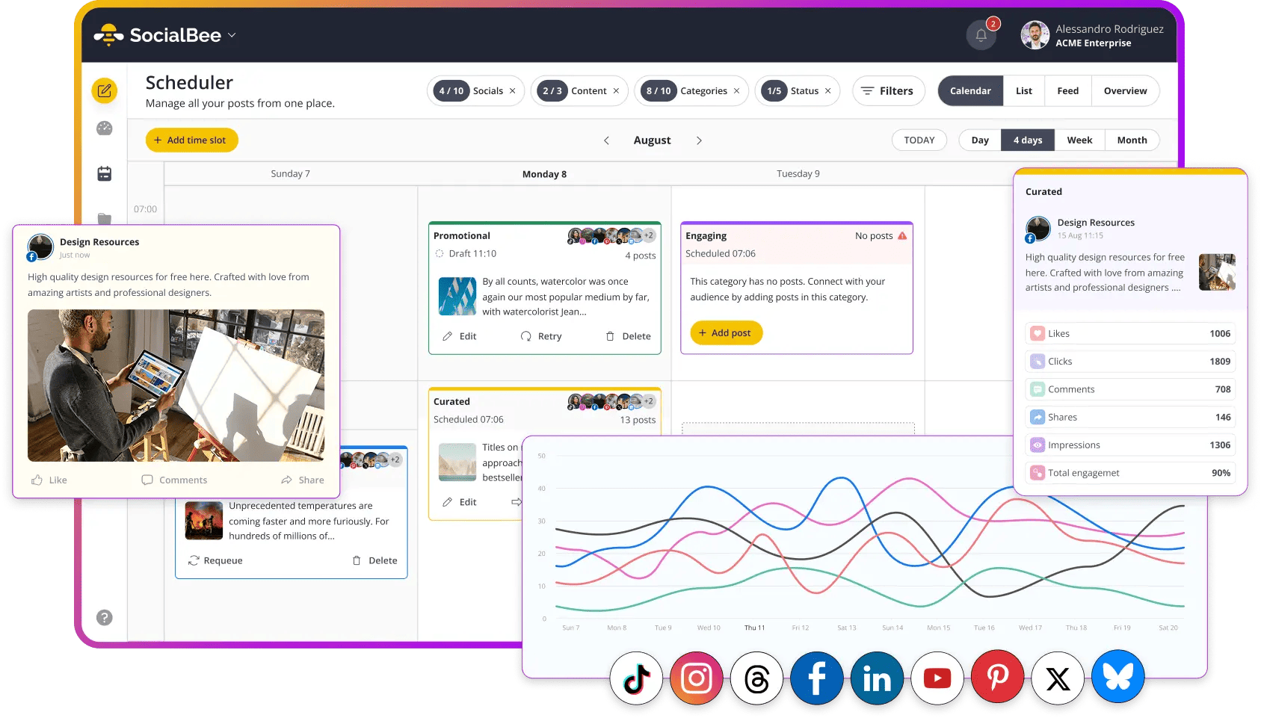Screen dimensions: 1261x718
Task: Click the create post pencil icon in sidebar
Action: (x=105, y=90)
